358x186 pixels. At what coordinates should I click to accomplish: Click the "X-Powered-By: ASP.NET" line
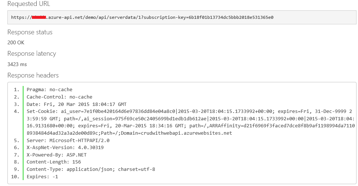57,155
